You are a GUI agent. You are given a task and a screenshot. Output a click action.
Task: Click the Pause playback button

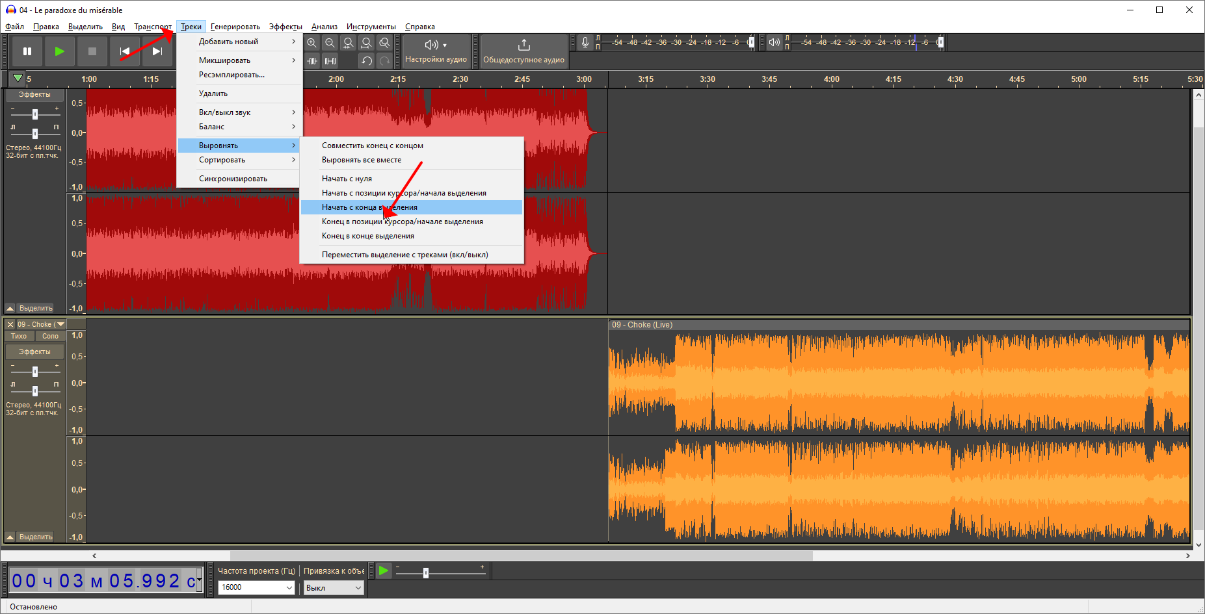tap(27, 51)
